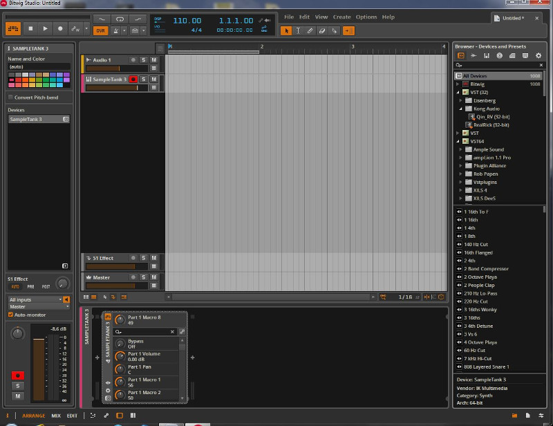The width and height of the screenshot is (553, 426).
Task: Solo the Audio 1 track
Action: [143, 60]
